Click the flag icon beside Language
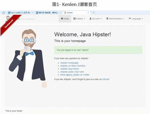This screenshot has height=114, width=150. pyautogui.click(x=129, y=19)
